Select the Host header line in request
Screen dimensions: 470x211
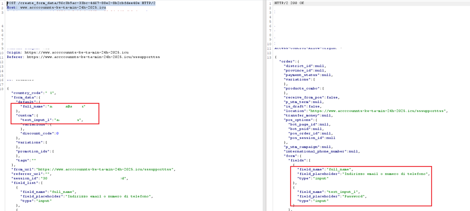56,7
